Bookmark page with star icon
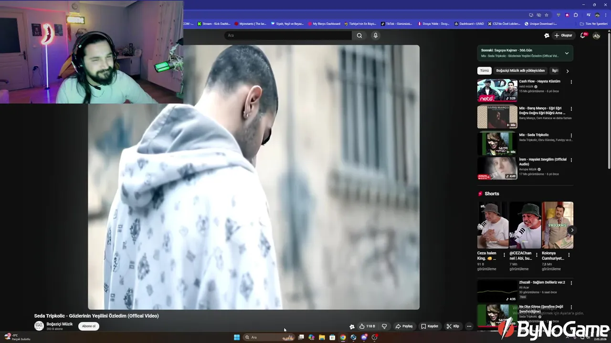Viewport: 611px width, 343px height. tap(547, 15)
